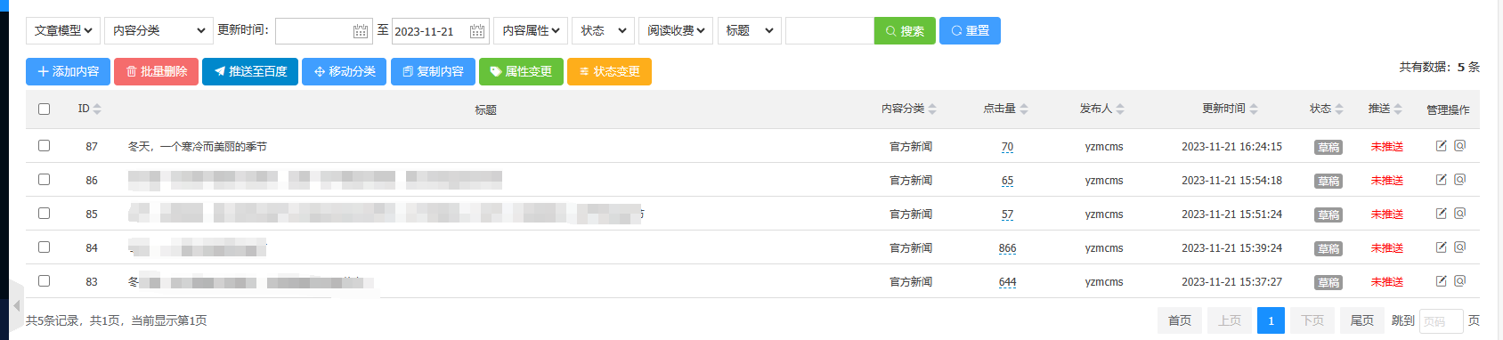Open the 内容分类 filter dropdown
Screen dimensions: 1503x340
coord(158,30)
